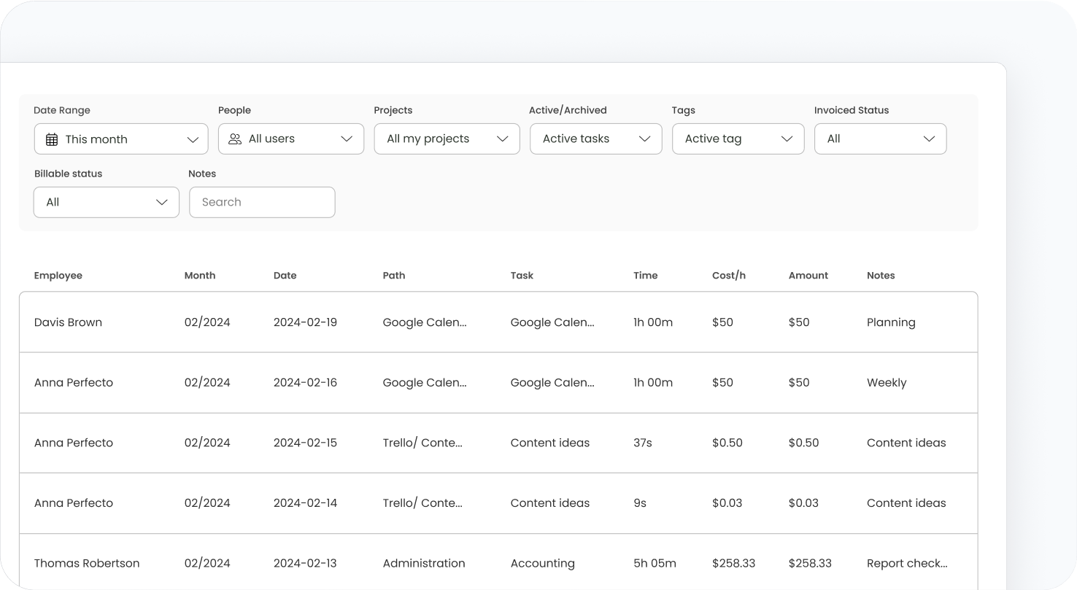Select Anna Perfecto in the 2024-02-16 row
Screen dimensions: 1077x590
[x=74, y=383]
